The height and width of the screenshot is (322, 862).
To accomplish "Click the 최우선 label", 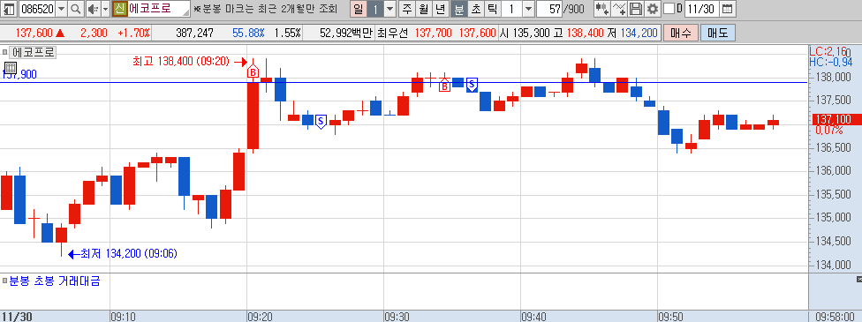I will click(392, 33).
